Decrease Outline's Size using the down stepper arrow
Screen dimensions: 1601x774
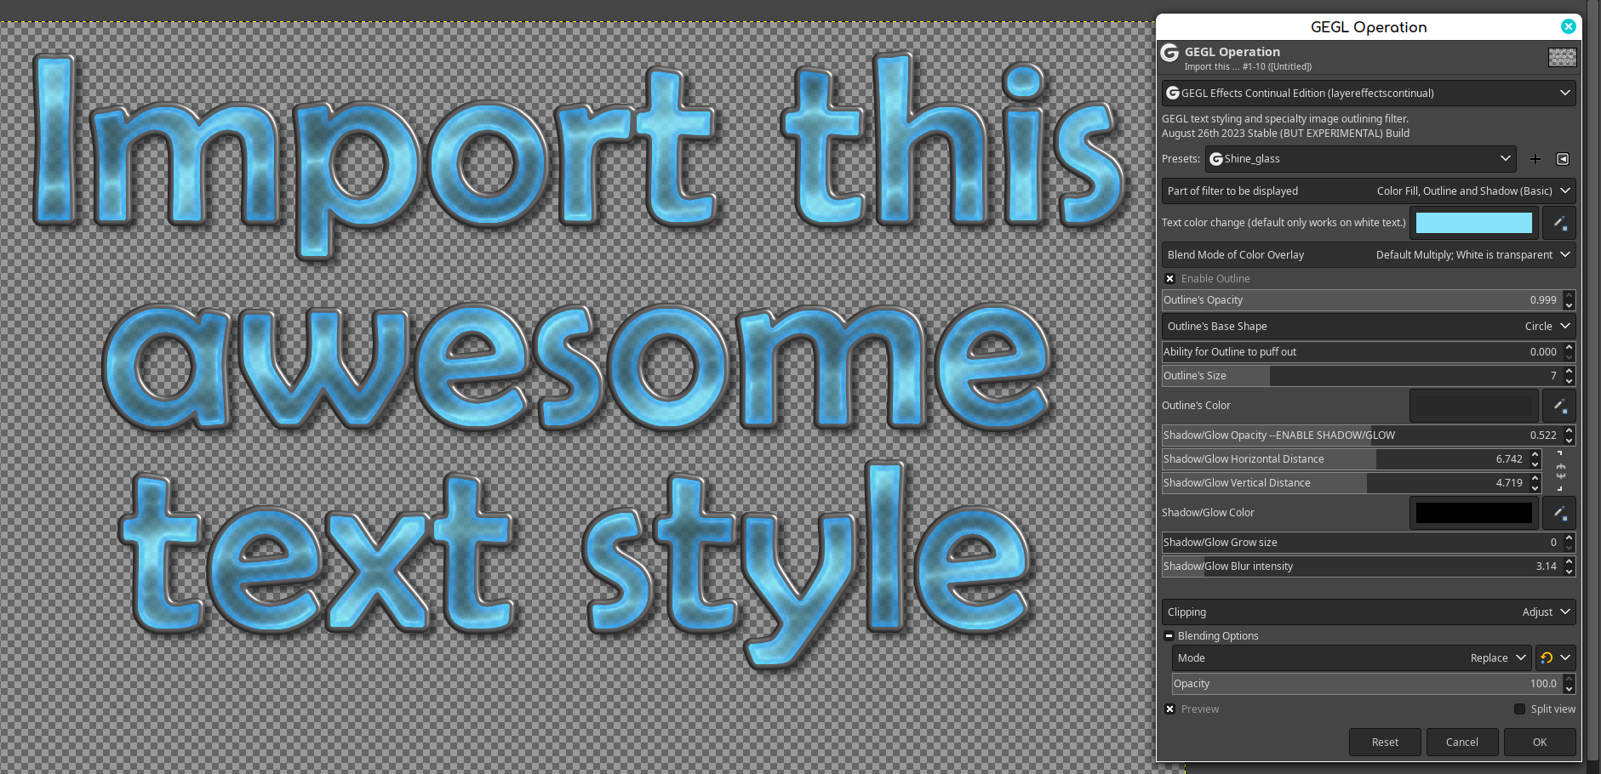[x=1570, y=381]
